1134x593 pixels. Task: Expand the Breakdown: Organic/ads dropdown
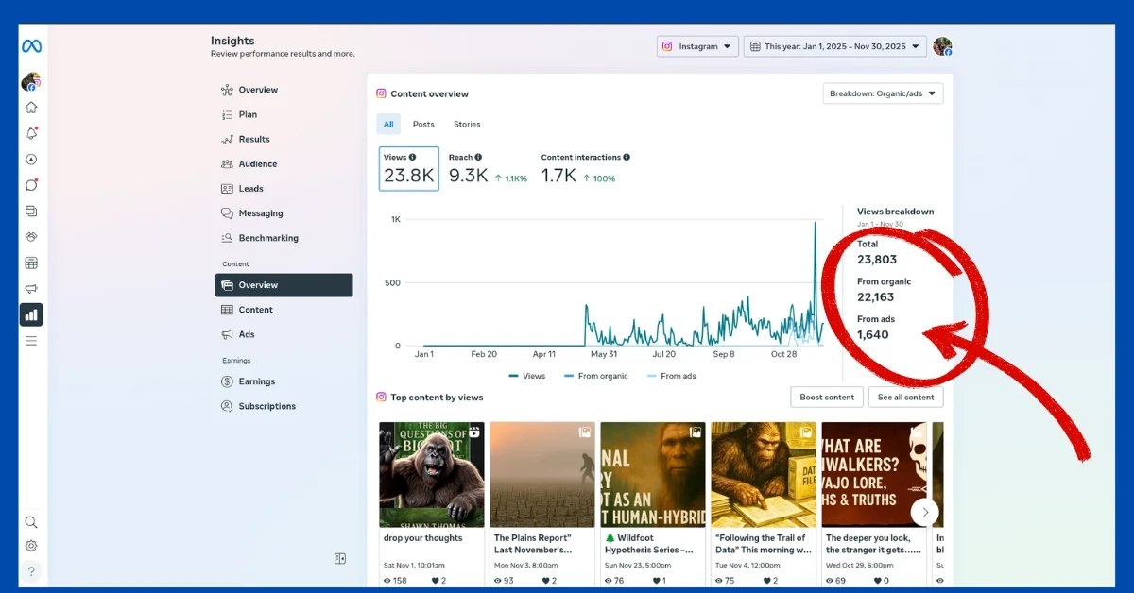(883, 93)
